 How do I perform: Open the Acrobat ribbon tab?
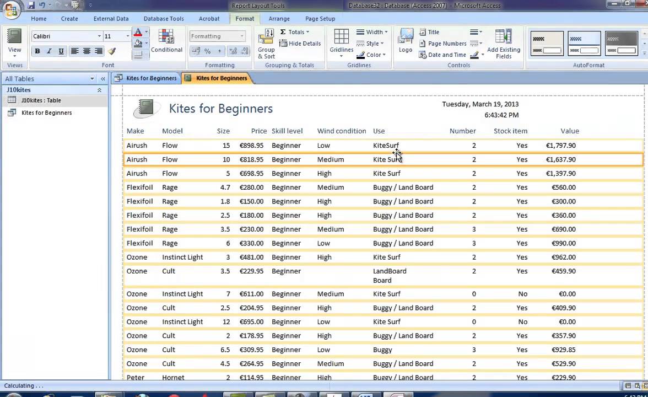click(209, 19)
